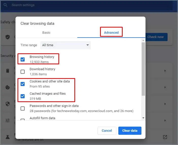178x145 pixels.
Task: Click the 'Cached images and files' label text
Action: [x=48, y=93]
